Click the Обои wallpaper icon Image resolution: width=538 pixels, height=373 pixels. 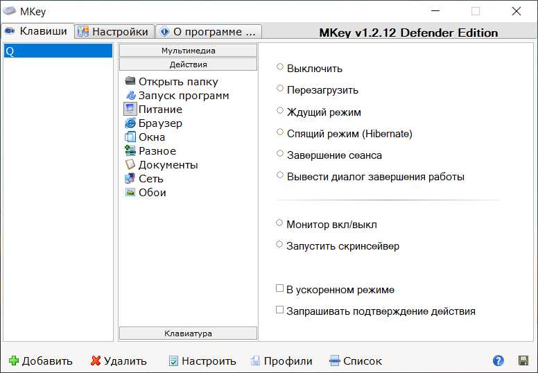point(130,192)
